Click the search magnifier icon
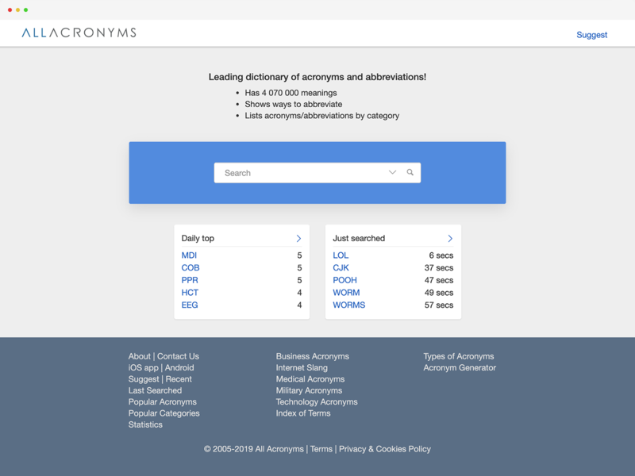 point(410,172)
